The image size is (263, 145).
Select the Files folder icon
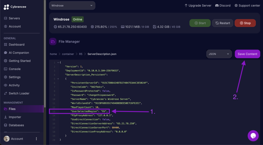coord(6,109)
